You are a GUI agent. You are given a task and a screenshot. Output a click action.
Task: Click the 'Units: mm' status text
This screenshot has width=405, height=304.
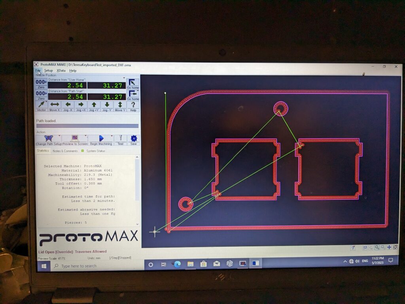tap(94, 258)
